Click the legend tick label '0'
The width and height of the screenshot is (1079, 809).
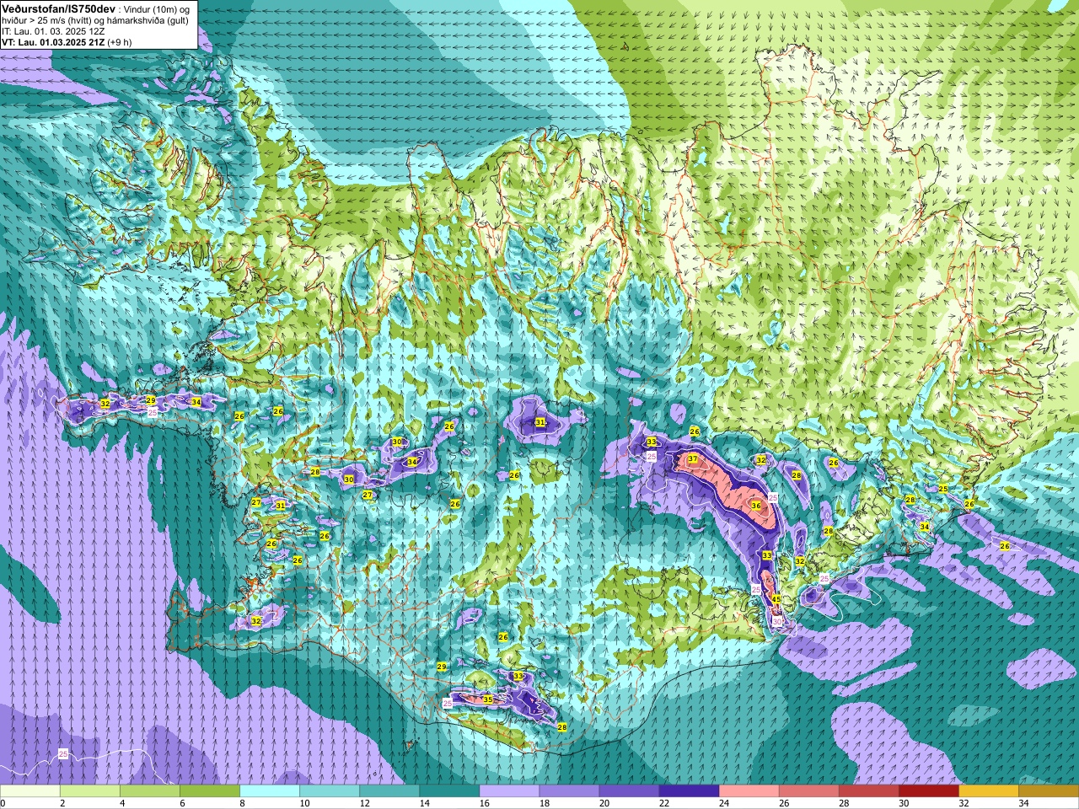pyautogui.click(x=3, y=803)
